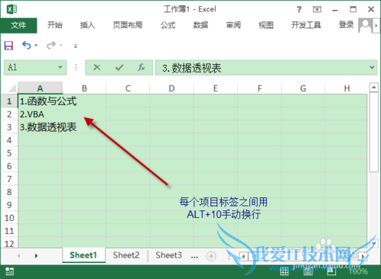Click the user account avatar icon
The height and width of the screenshot is (279, 381).
pos(365,25)
